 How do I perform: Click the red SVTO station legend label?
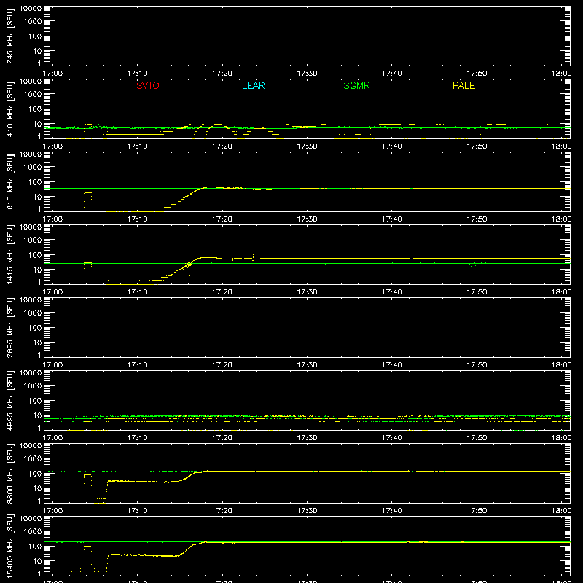(x=148, y=85)
